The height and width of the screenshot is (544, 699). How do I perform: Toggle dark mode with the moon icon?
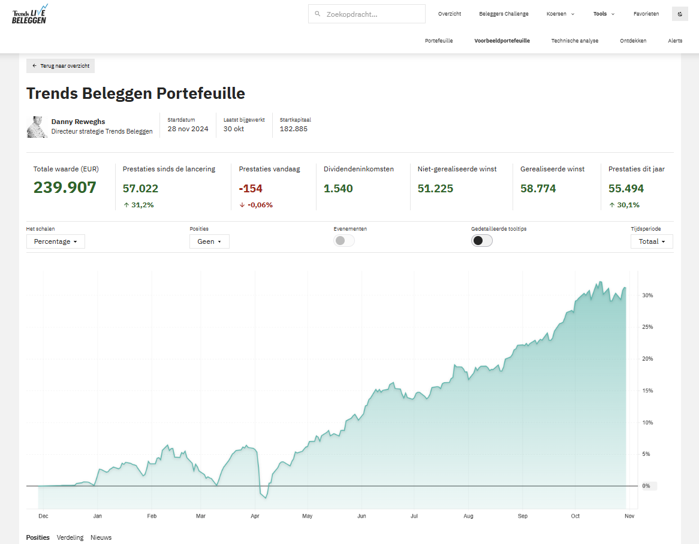coord(680,14)
